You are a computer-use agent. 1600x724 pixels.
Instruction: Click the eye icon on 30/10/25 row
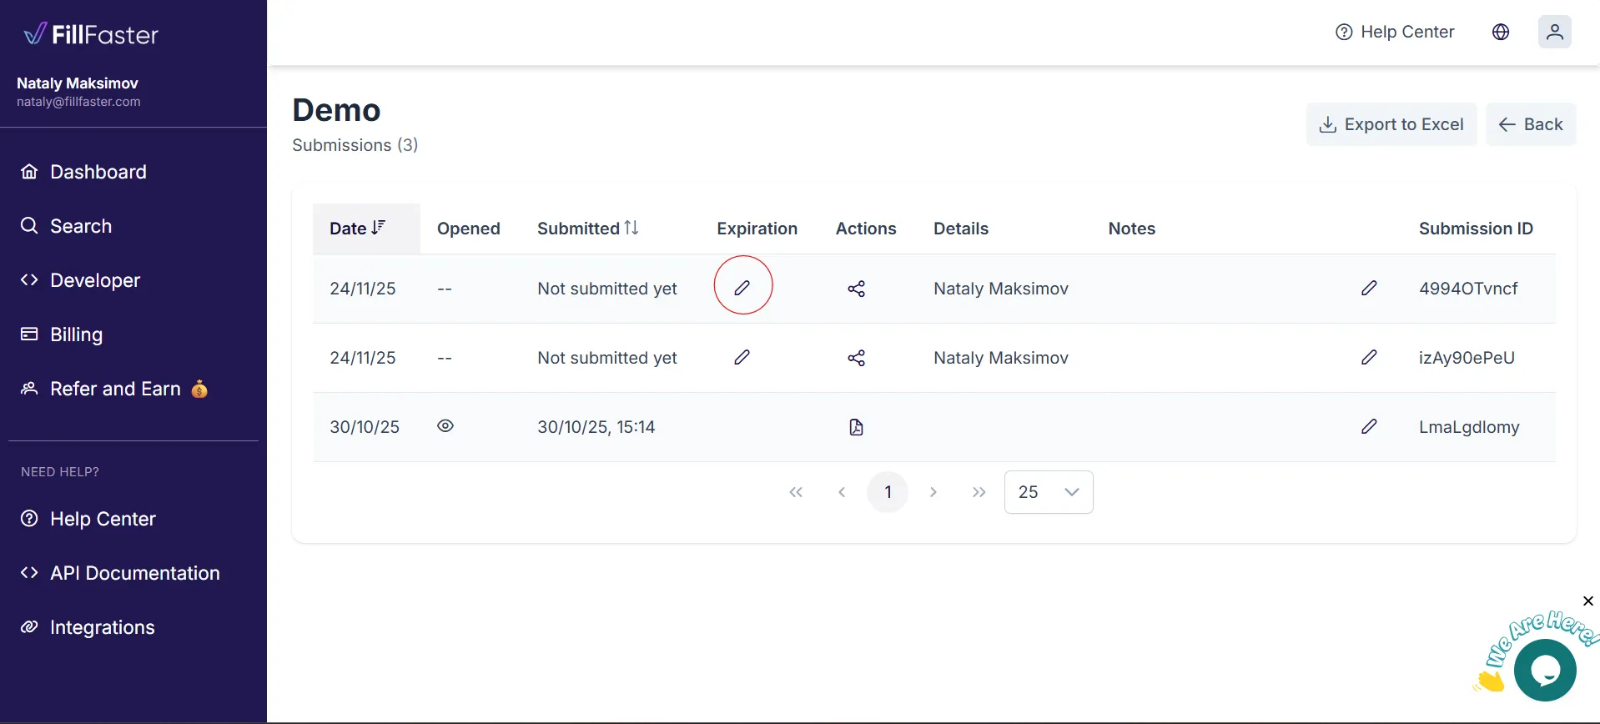[445, 425]
